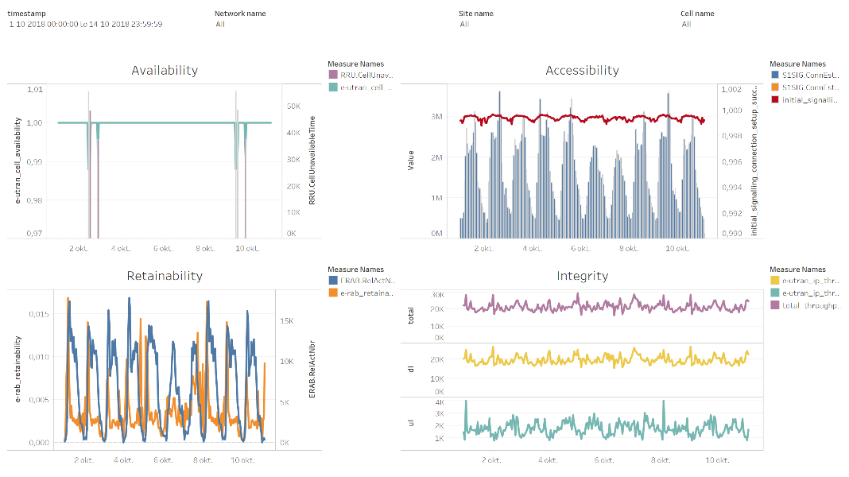
Task: Click the 4 okt. date under the Retainability chart
Action: pyautogui.click(x=123, y=460)
